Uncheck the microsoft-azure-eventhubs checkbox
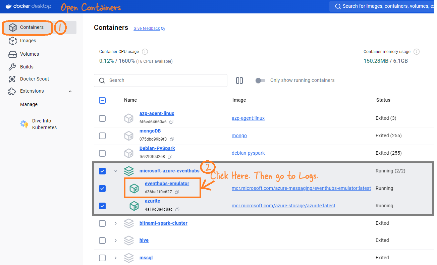 [x=102, y=171]
